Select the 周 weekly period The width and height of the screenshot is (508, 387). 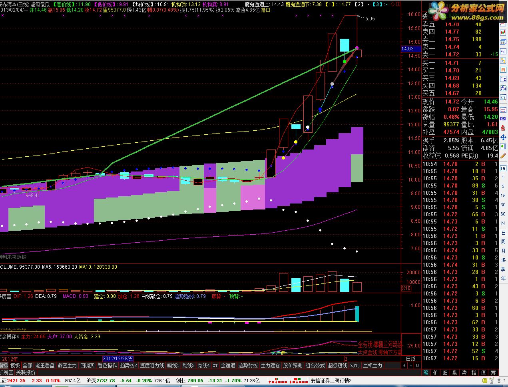pos(503,242)
